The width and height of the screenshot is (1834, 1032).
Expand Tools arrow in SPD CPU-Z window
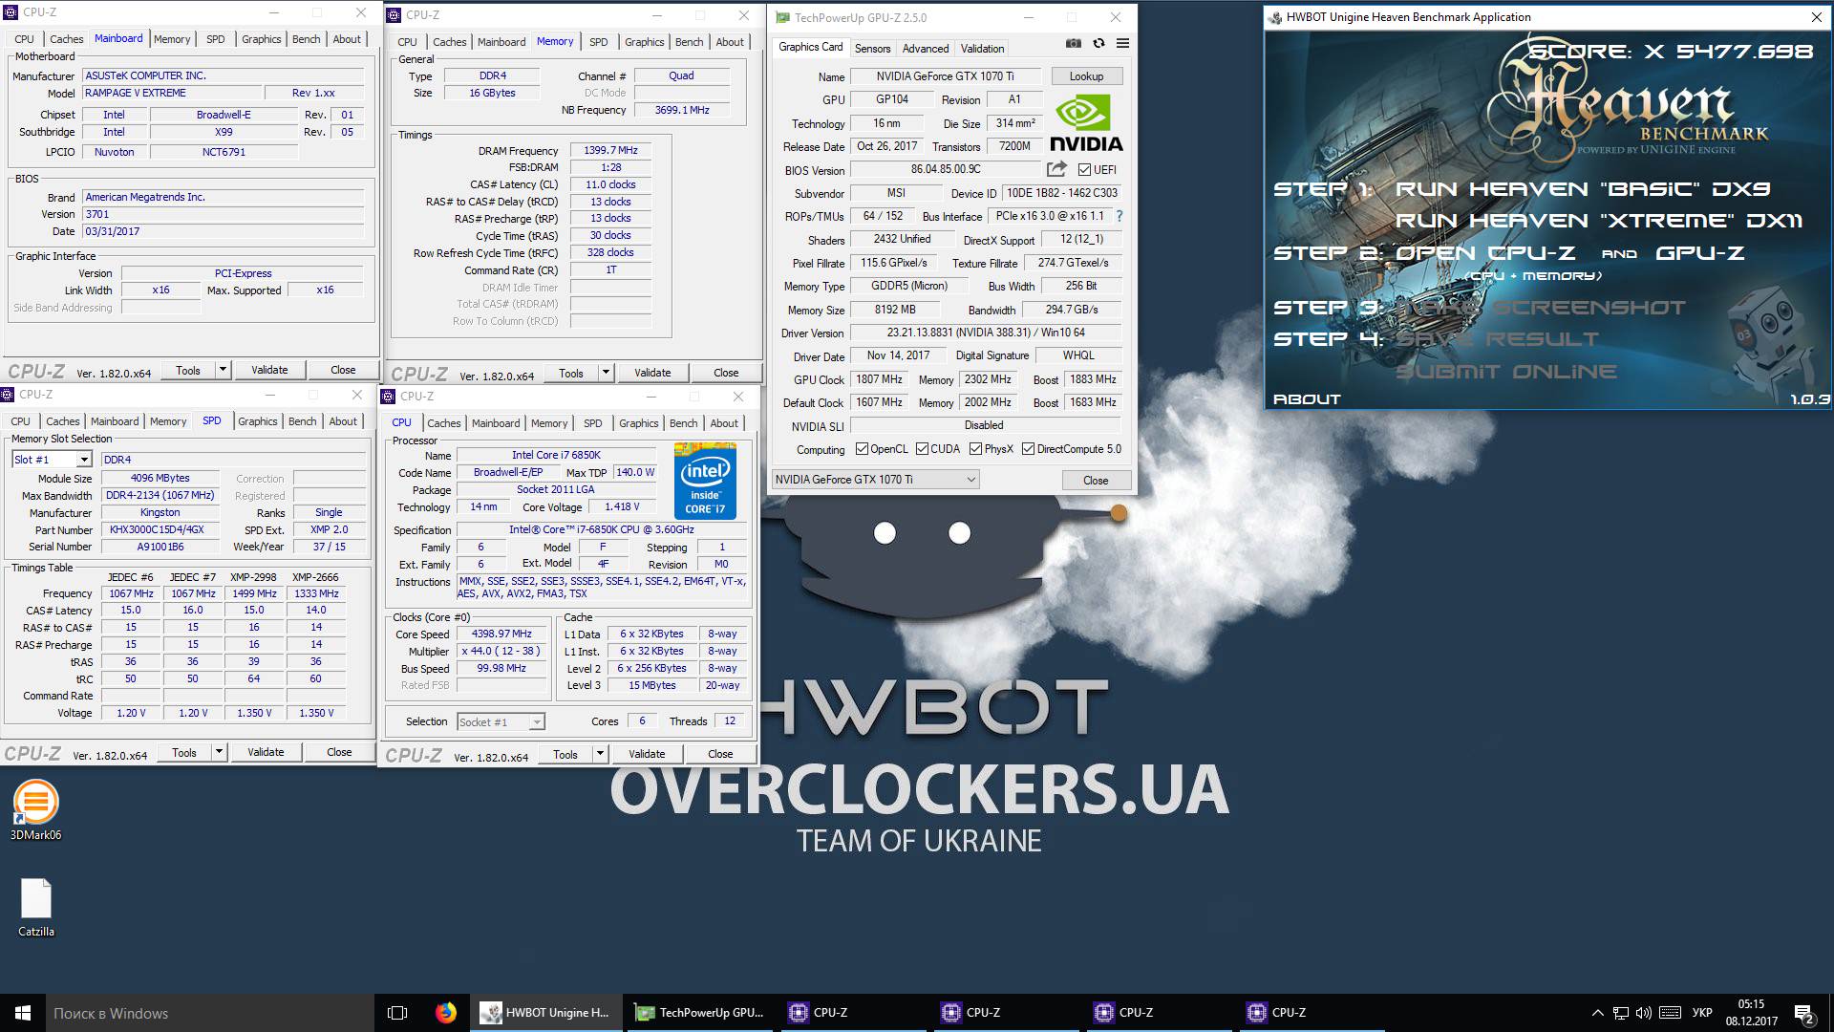[x=219, y=752]
